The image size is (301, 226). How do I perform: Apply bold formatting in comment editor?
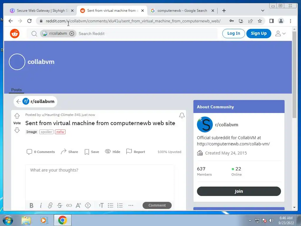(31, 205)
